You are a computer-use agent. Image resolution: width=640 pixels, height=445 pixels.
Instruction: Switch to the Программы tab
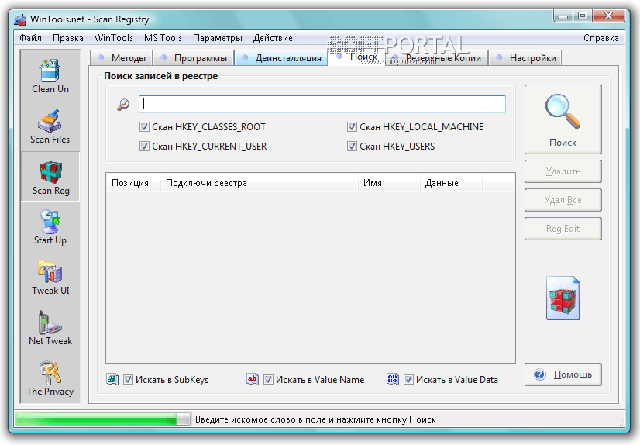[194, 58]
